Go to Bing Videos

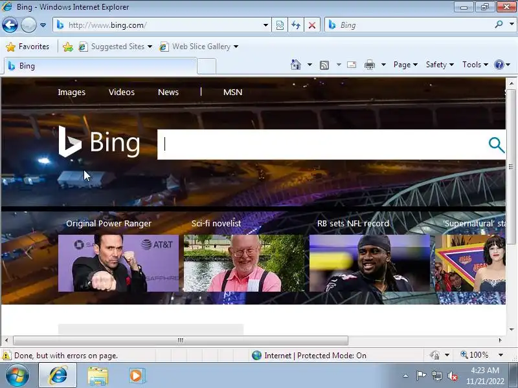(122, 92)
